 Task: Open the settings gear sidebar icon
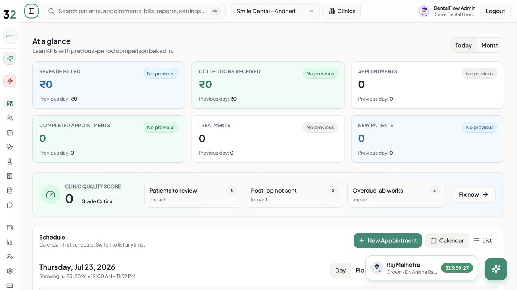coord(10,271)
